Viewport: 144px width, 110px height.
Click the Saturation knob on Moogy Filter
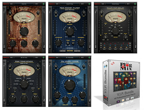58,42
